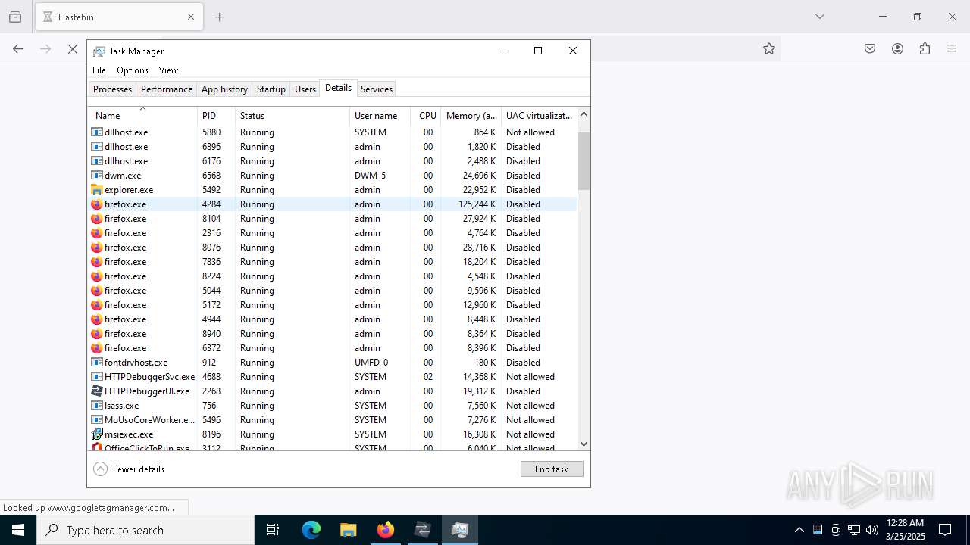The height and width of the screenshot is (545, 970).
Task: Switch to the Processes tab
Action: [112, 89]
